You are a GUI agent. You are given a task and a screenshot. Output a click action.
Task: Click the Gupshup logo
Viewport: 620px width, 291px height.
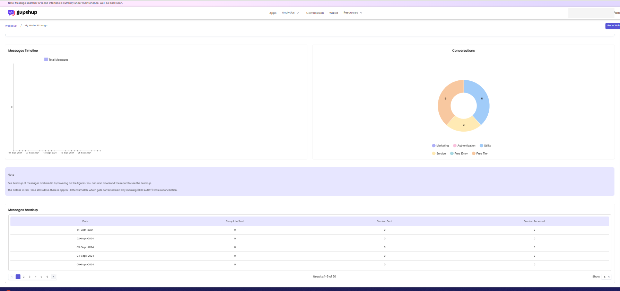click(x=23, y=12)
